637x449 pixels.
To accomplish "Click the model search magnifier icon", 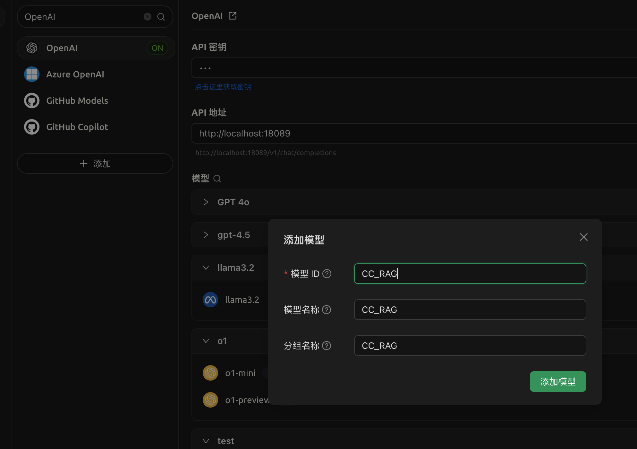I will click(x=217, y=179).
